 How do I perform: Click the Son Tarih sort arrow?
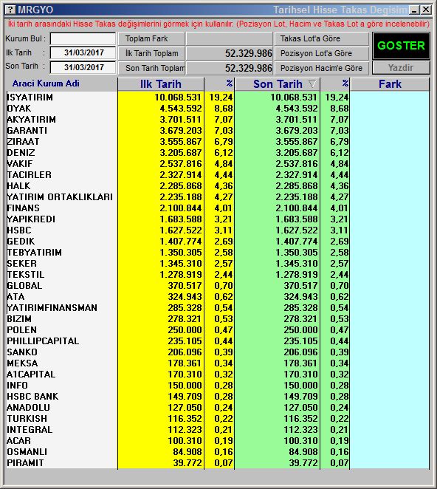pyautogui.click(x=312, y=83)
